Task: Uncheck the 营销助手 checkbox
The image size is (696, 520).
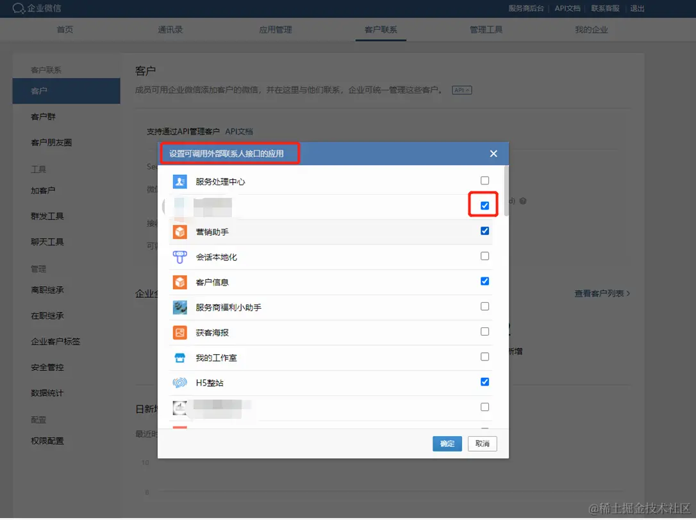Action: [x=485, y=231]
